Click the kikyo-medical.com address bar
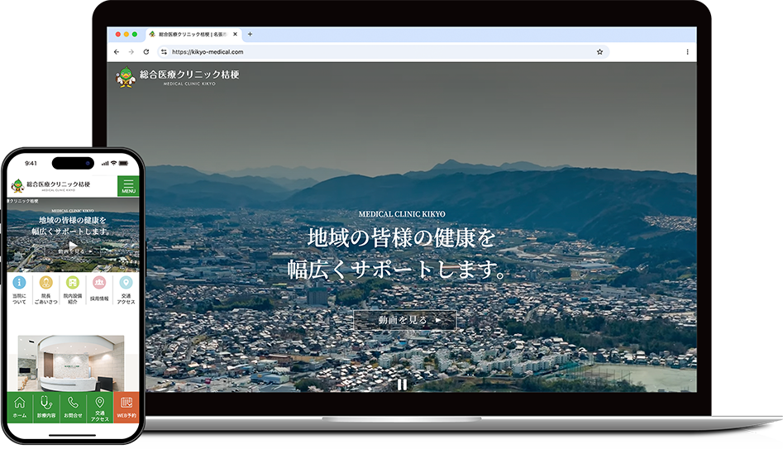The image size is (783, 449). click(x=383, y=52)
